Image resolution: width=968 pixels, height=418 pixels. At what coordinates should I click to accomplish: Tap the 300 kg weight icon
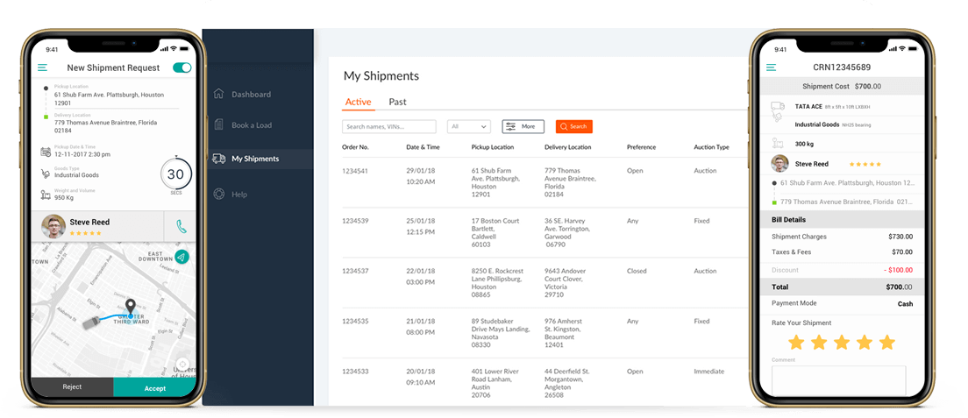coord(778,144)
